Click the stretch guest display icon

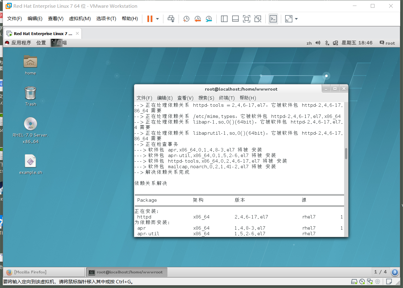click(x=289, y=19)
